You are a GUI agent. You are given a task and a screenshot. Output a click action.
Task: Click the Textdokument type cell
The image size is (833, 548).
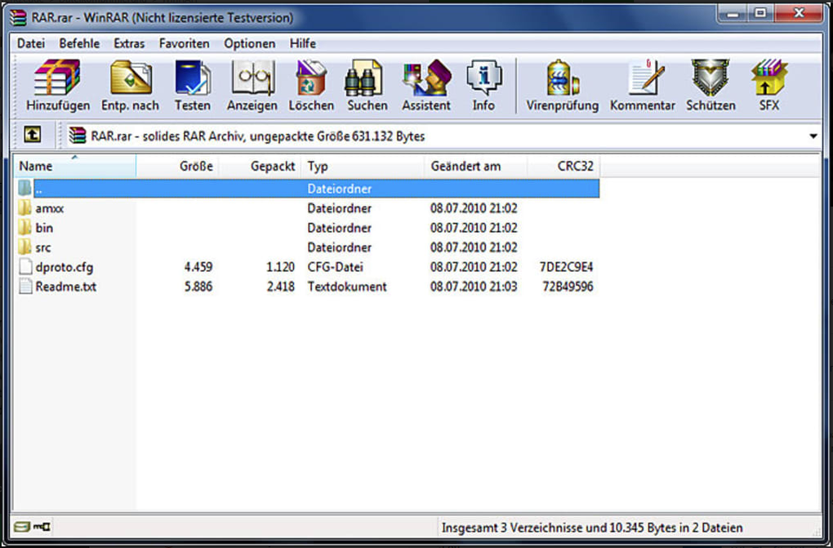[347, 287]
